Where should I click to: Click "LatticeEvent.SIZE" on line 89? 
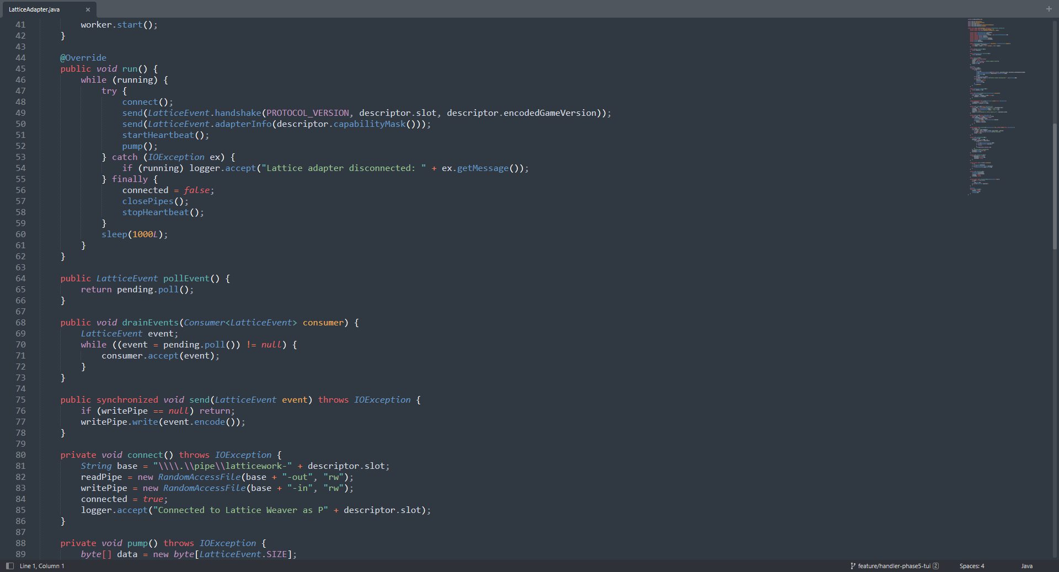243,554
